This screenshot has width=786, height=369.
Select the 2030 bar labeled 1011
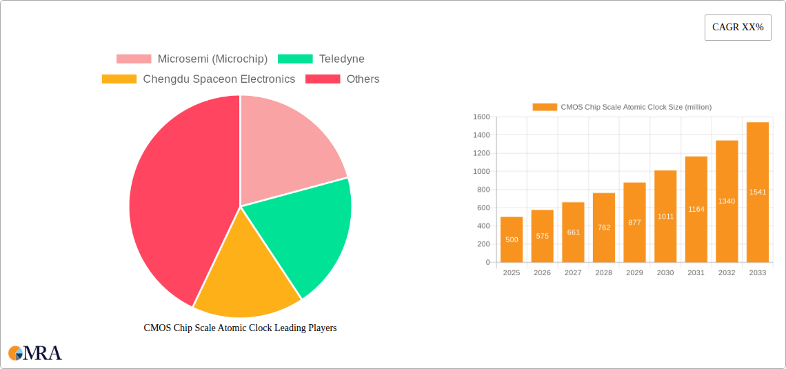click(x=666, y=216)
